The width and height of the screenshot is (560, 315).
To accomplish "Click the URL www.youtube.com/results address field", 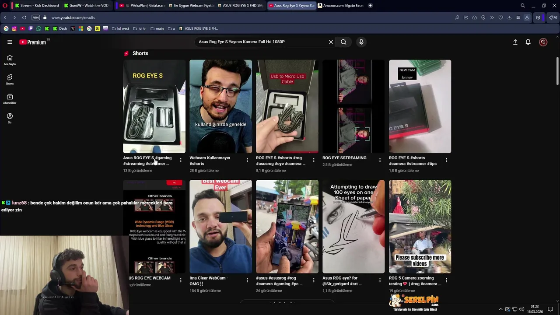I will pyautogui.click(x=73, y=17).
